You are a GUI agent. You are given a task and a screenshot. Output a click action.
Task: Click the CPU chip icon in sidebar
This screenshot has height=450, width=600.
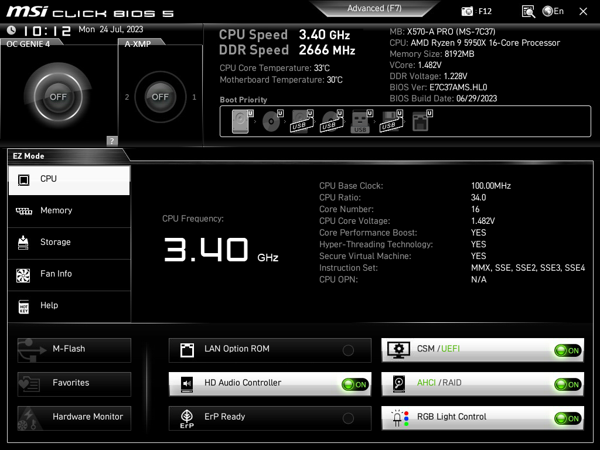click(23, 180)
